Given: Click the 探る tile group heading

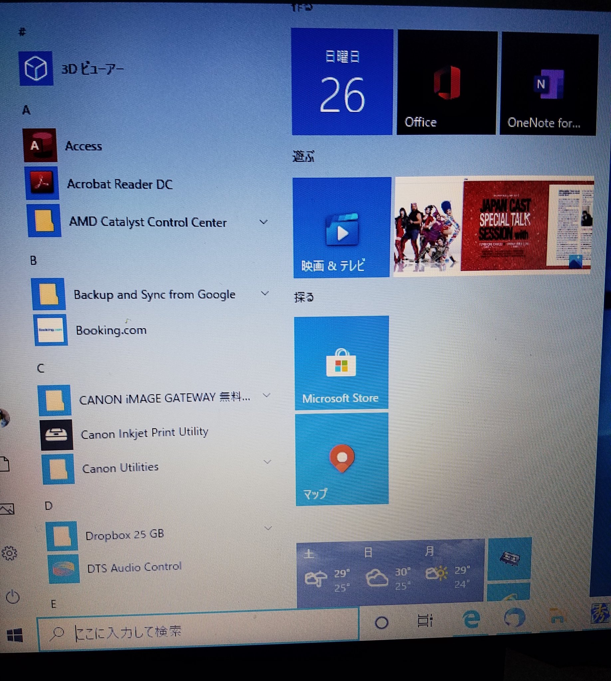Looking at the screenshot, I should [304, 297].
